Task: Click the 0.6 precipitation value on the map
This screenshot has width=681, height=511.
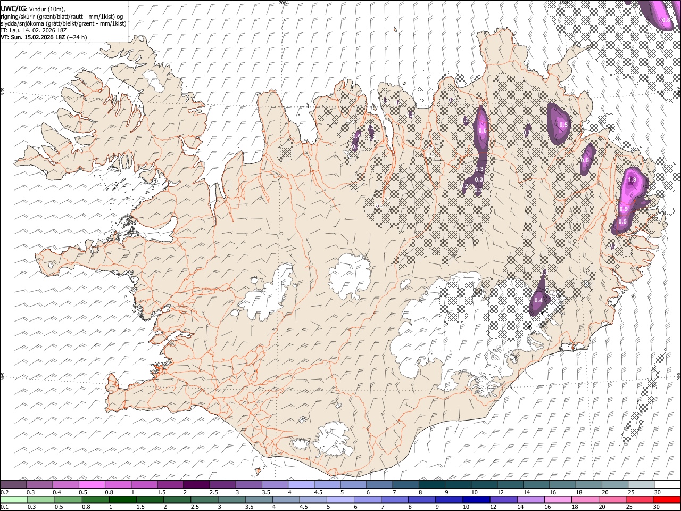Action: pyautogui.click(x=483, y=130)
